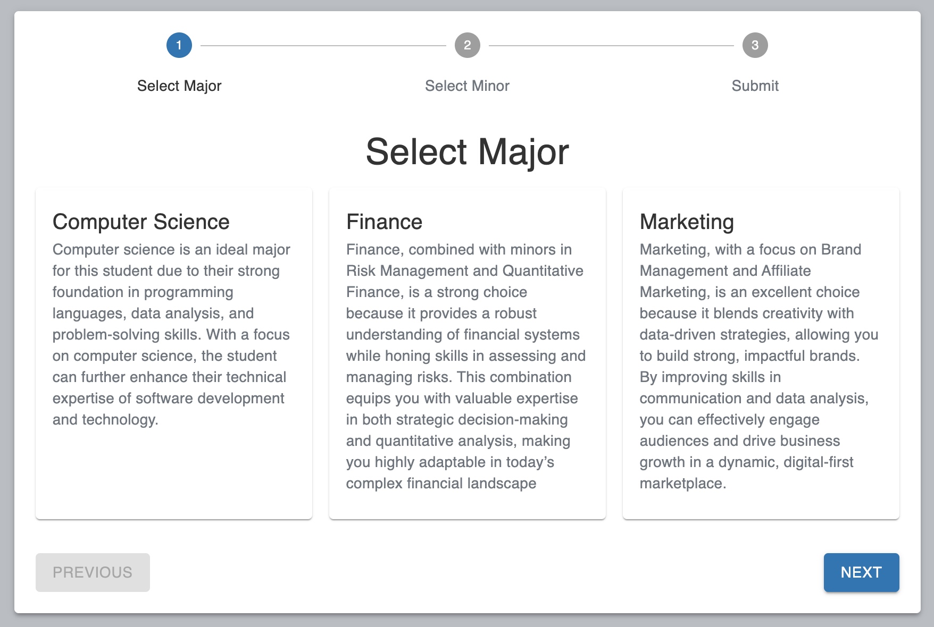Click the Marketing description paragraph
The image size is (934, 627).
tap(759, 367)
